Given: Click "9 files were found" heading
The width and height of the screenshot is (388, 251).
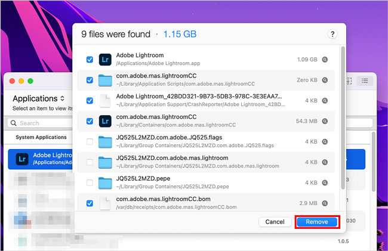Looking at the screenshot, I should coord(116,34).
